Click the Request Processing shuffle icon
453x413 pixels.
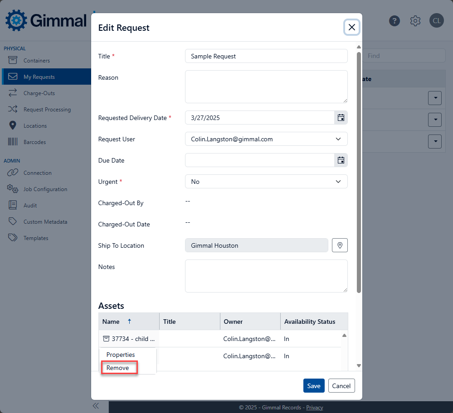(x=12, y=109)
